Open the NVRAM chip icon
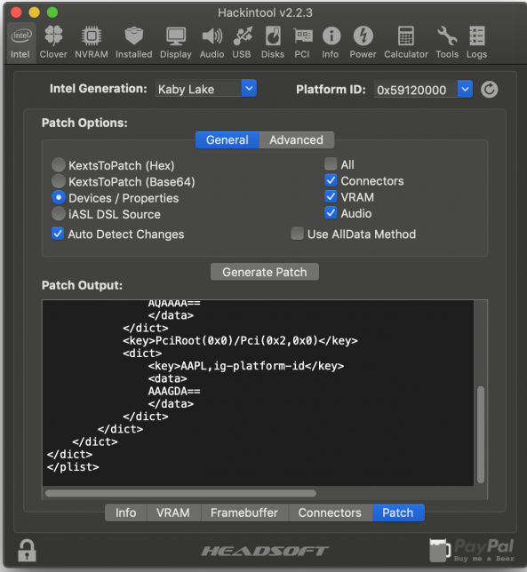This screenshot has height=572, width=527. 92,43
